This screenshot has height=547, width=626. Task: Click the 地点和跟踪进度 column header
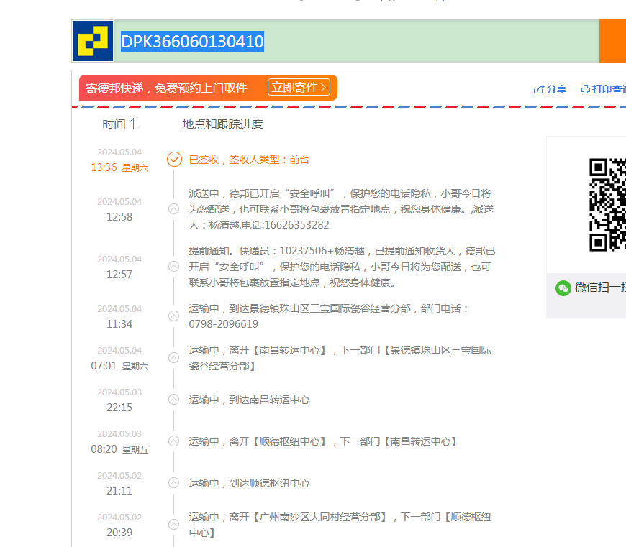222,124
